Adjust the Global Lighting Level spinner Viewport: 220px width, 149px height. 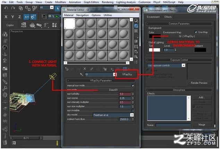coord(175,50)
